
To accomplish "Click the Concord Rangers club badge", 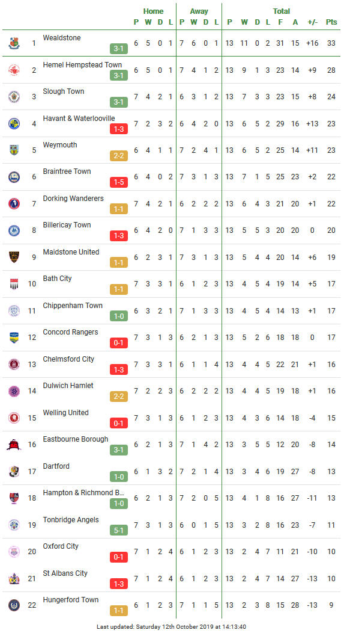I will click(x=14, y=338).
